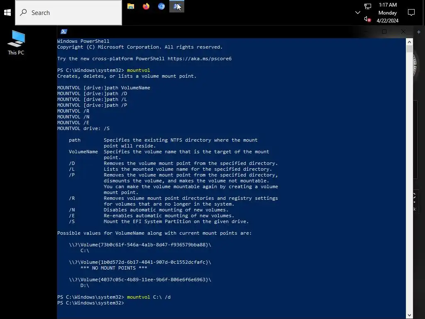Click the NO MOUNT POINTS text
The width and height of the screenshot is (425, 319).
pos(114,268)
